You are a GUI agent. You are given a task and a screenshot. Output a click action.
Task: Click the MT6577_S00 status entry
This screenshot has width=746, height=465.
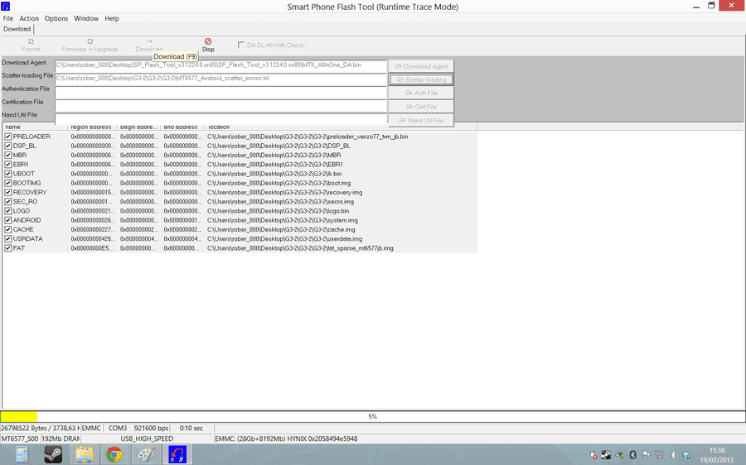[20, 439]
